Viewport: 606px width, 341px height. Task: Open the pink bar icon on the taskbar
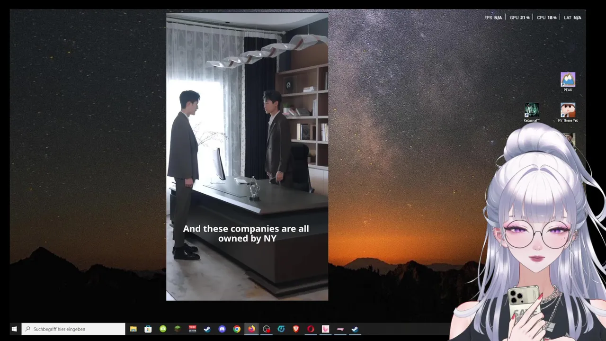[340, 329]
